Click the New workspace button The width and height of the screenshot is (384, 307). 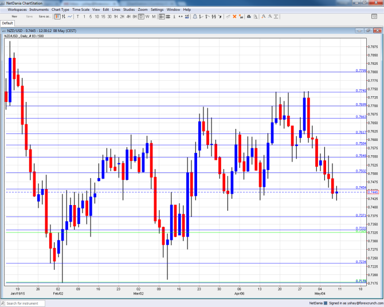pos(14,17)
